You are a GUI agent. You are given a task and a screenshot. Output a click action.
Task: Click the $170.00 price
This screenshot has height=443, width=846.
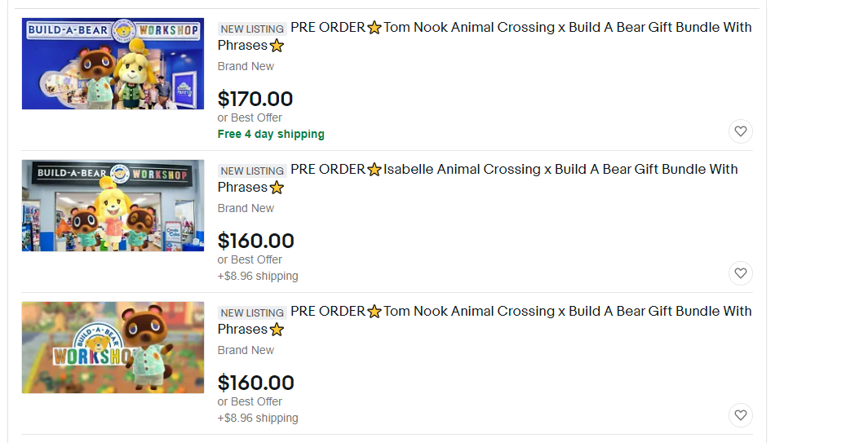pos(255,99)
